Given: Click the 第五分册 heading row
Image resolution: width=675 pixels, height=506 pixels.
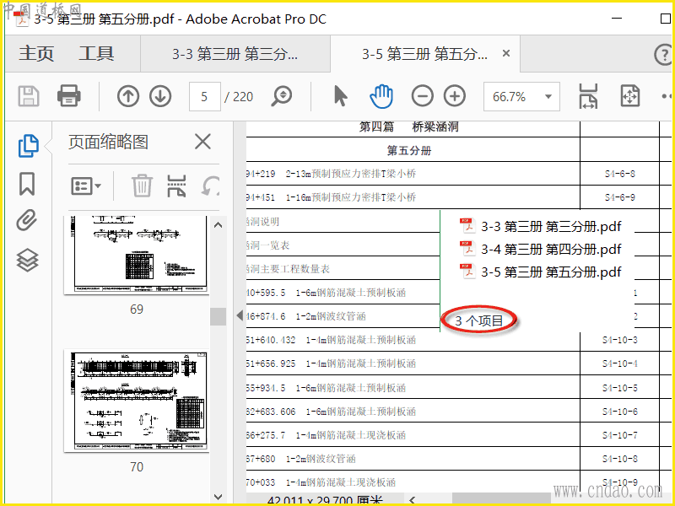Looking at the screenshot, I should coord(409,150).
